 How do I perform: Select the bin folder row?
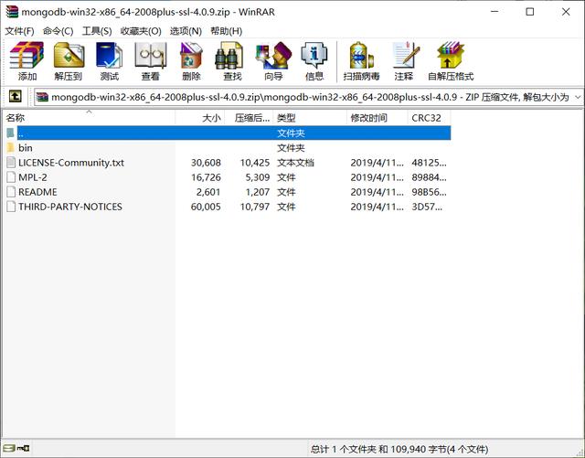click(x=227, y=148)
